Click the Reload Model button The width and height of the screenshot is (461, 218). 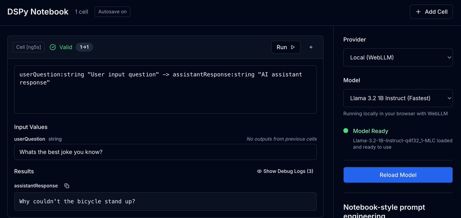[398, 175]
